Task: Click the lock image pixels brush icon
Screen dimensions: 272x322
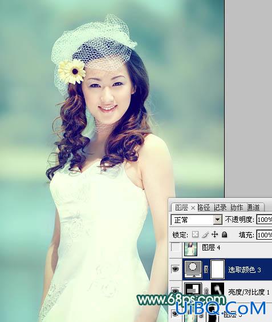Action: [205, 234]
